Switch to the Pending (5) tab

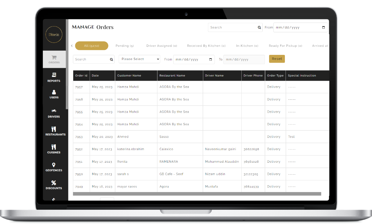(x=125, y=46)
